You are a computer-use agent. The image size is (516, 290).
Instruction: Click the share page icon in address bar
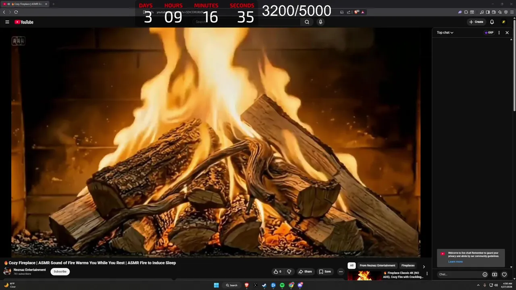coord(349,12)
